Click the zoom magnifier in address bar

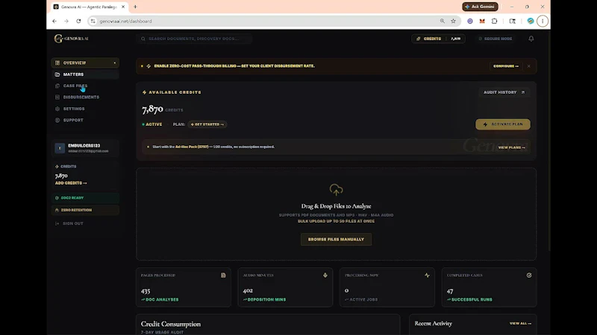[442, 22]
